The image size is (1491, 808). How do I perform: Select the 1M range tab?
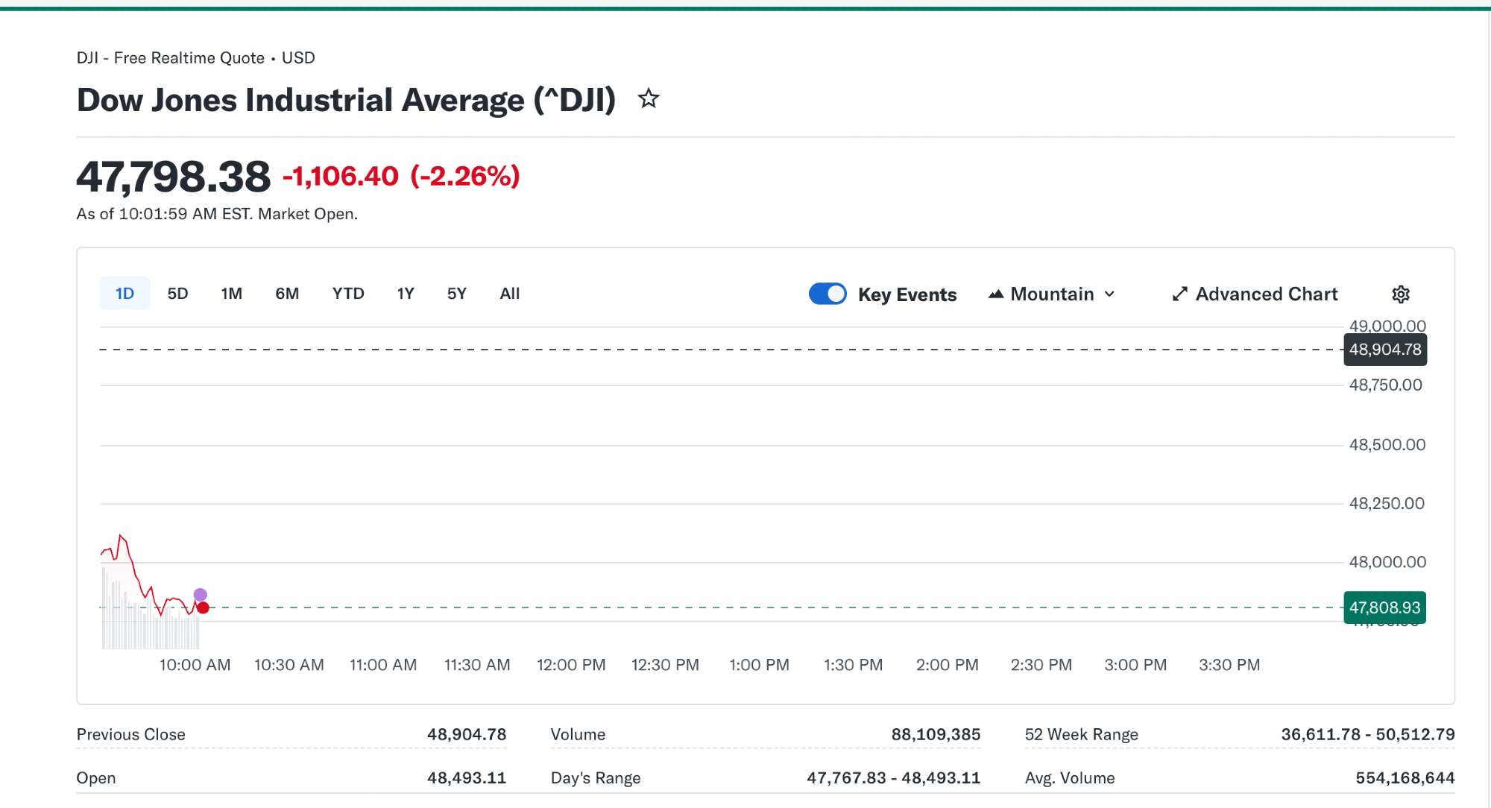[231, 294]
